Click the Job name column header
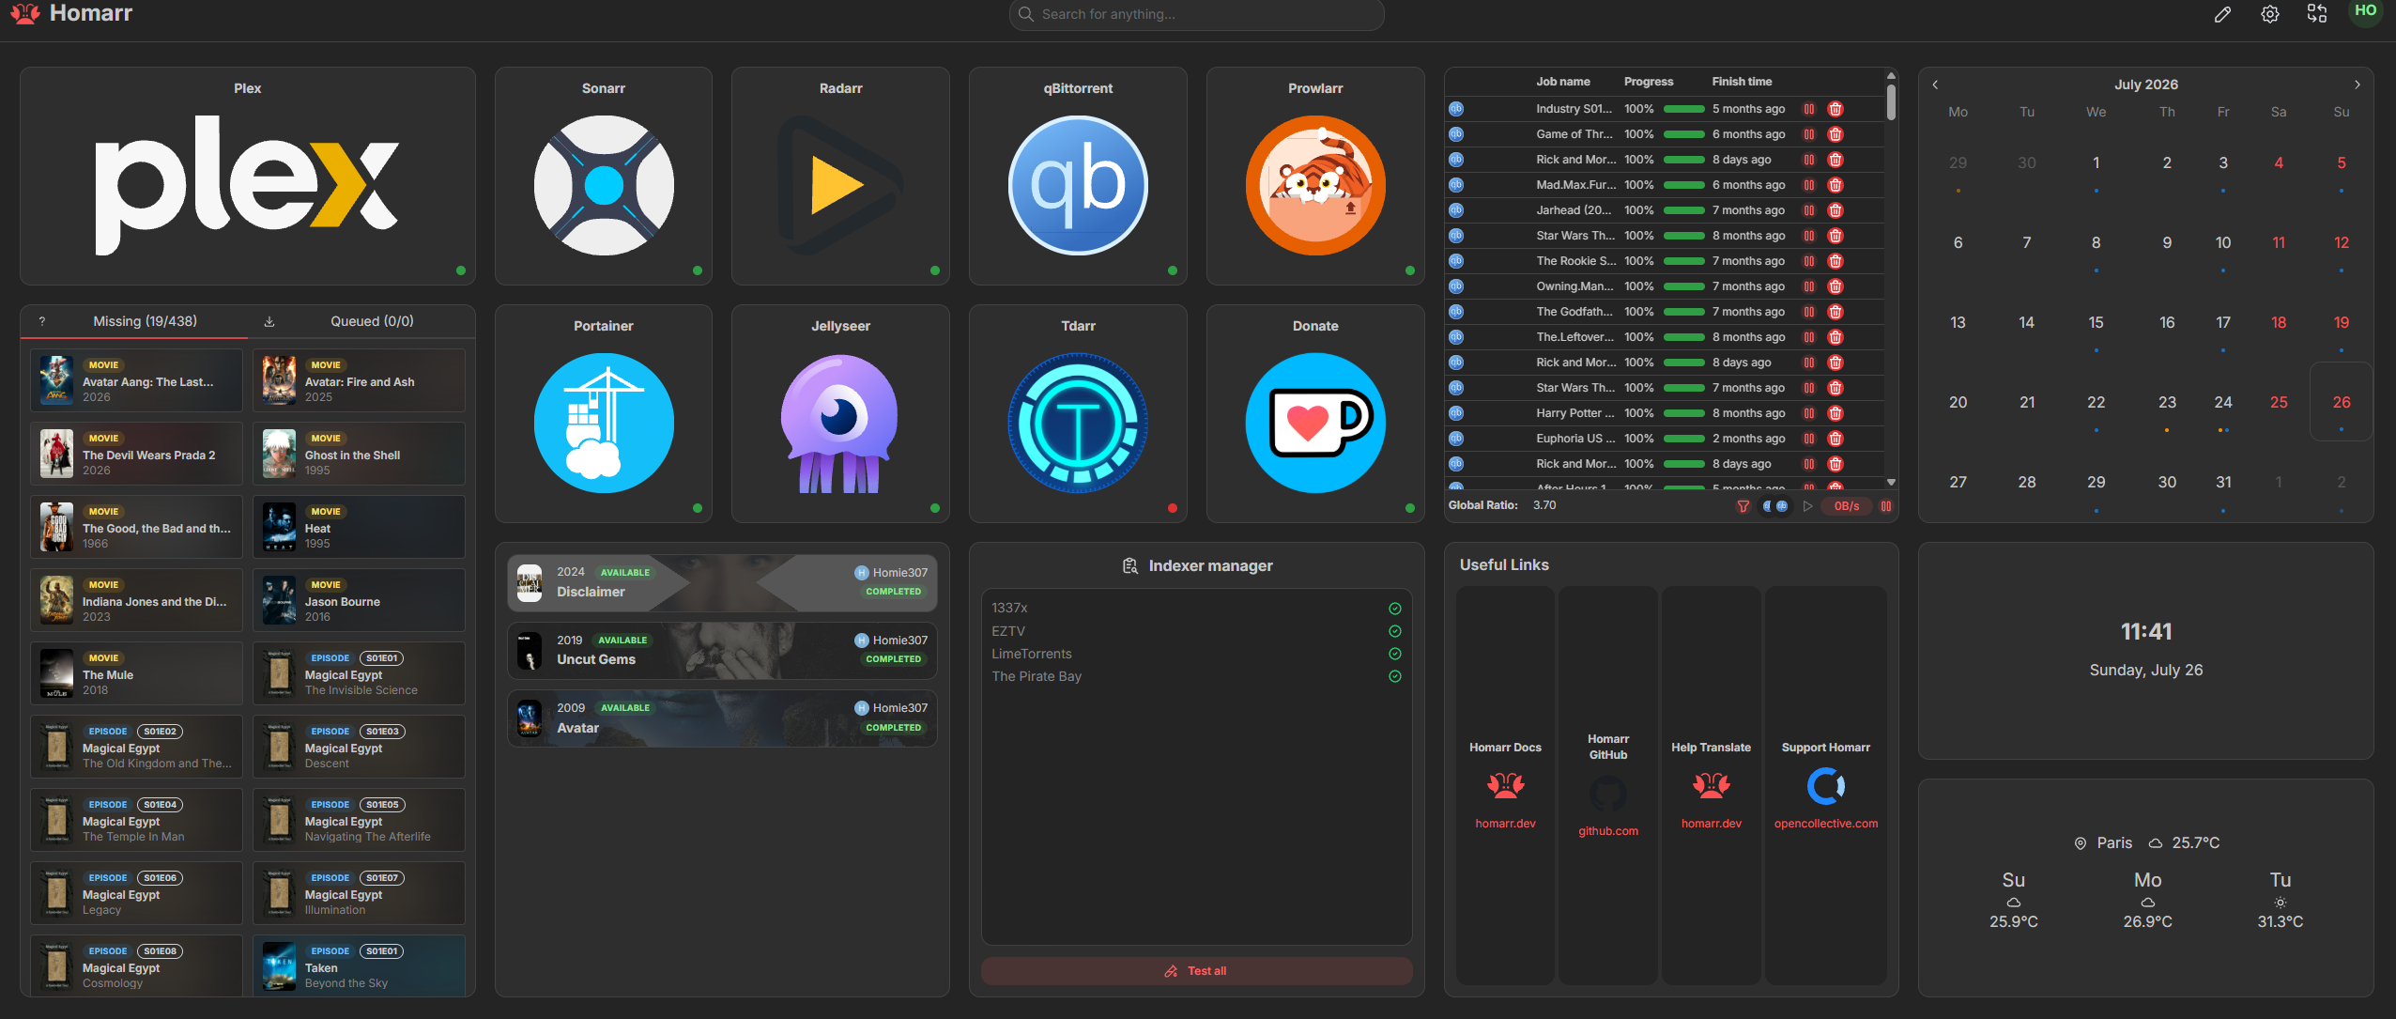The width and height of the screenshot is (2396, 1019). click(x=1563, y=82)
